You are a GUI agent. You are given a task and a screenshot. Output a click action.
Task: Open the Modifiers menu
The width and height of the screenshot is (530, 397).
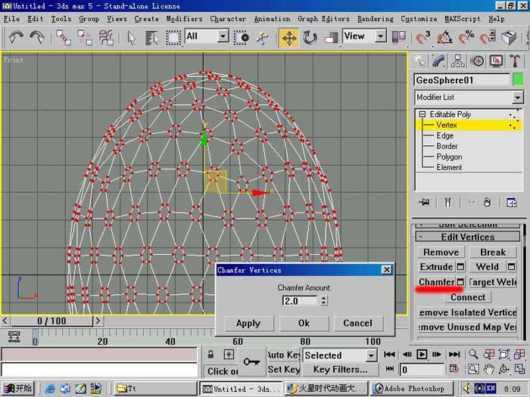point(184,19)
